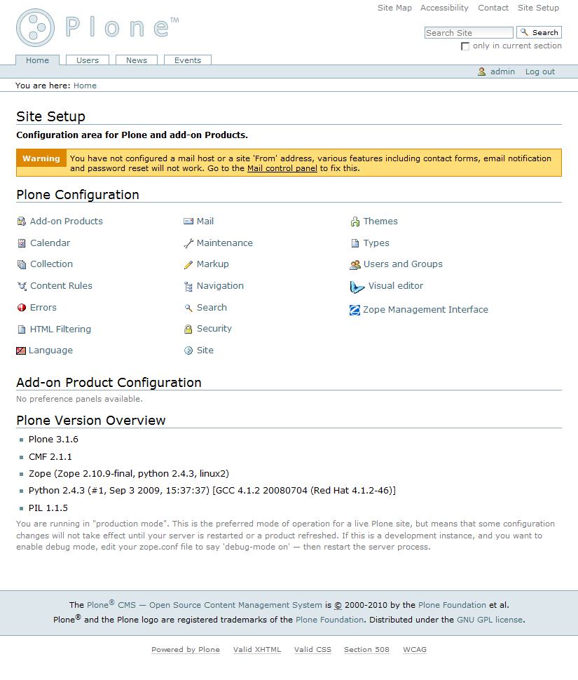Click Plone Foundation link after 'by the'
This screenshot has height=680, width=578.
(x=452, y=605)
